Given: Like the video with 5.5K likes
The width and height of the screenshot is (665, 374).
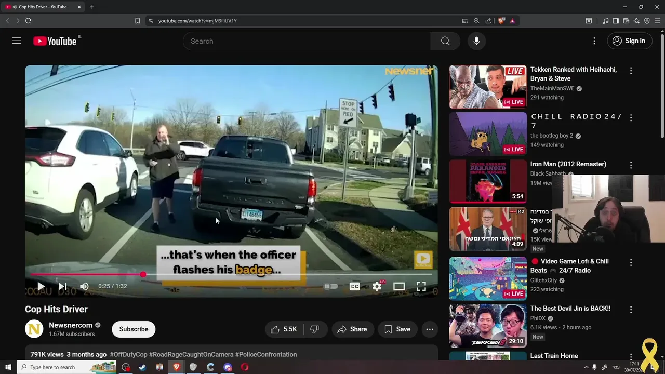Looking at the screenshot, I should pos(284,329).
